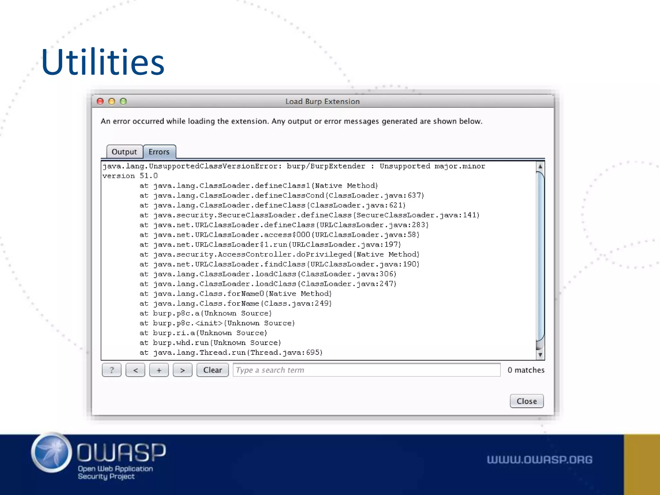Select the burp.ri.a(Unknown Source) line
The image size is (660, 495).
tap(204, 333)
